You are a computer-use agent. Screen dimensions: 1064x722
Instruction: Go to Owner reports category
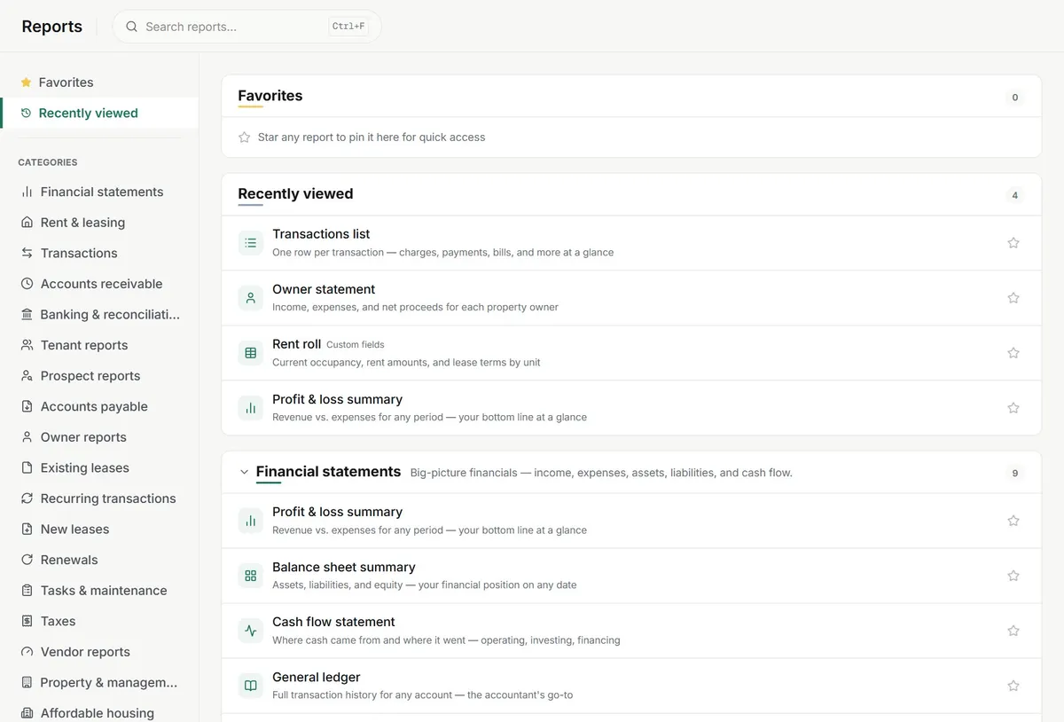coord(99,437)
